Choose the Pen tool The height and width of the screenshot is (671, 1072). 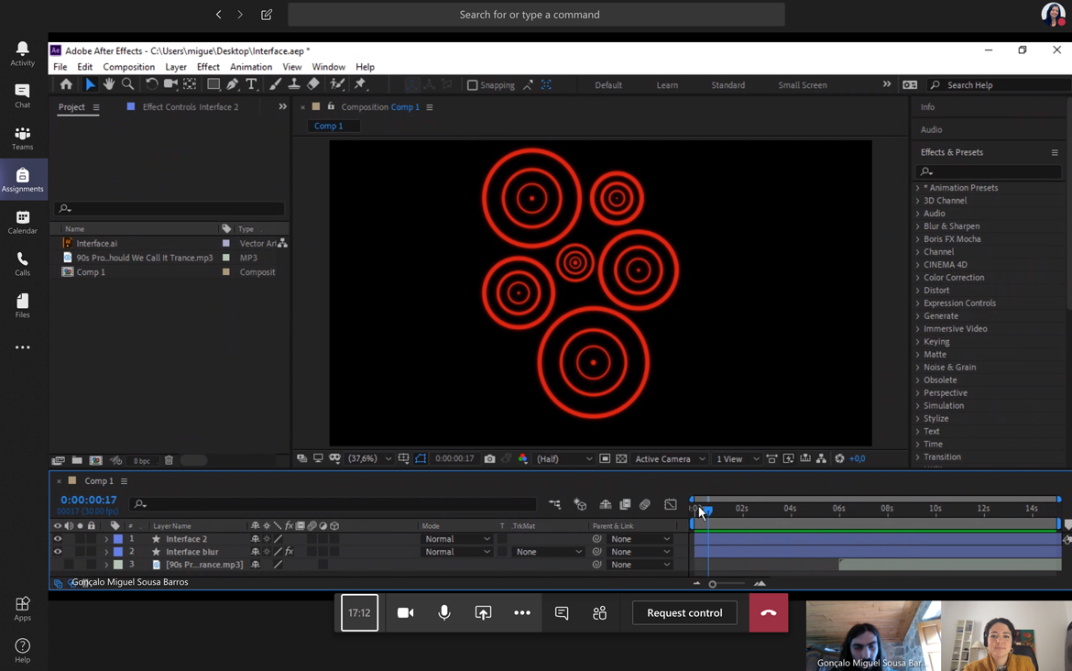click(233, 84)
